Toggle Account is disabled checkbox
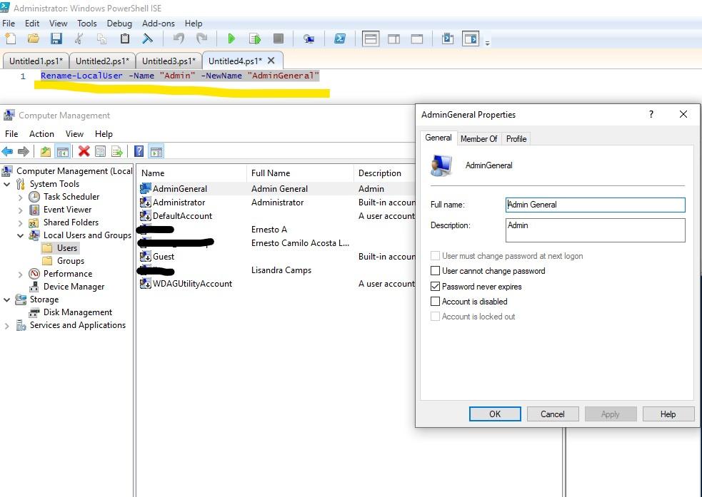Screen dimensions: 702x497 pyautogui.click(x=435, y=302)
